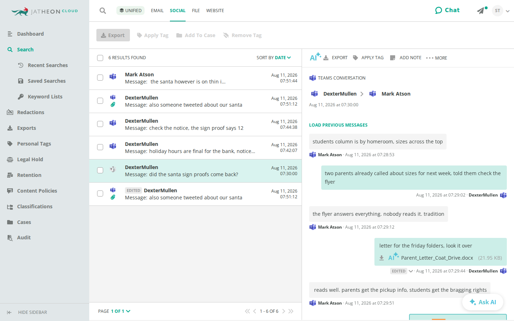Open Keyword Lists
The width and height of the screenshot is (514, 321).
click(45, 97)
